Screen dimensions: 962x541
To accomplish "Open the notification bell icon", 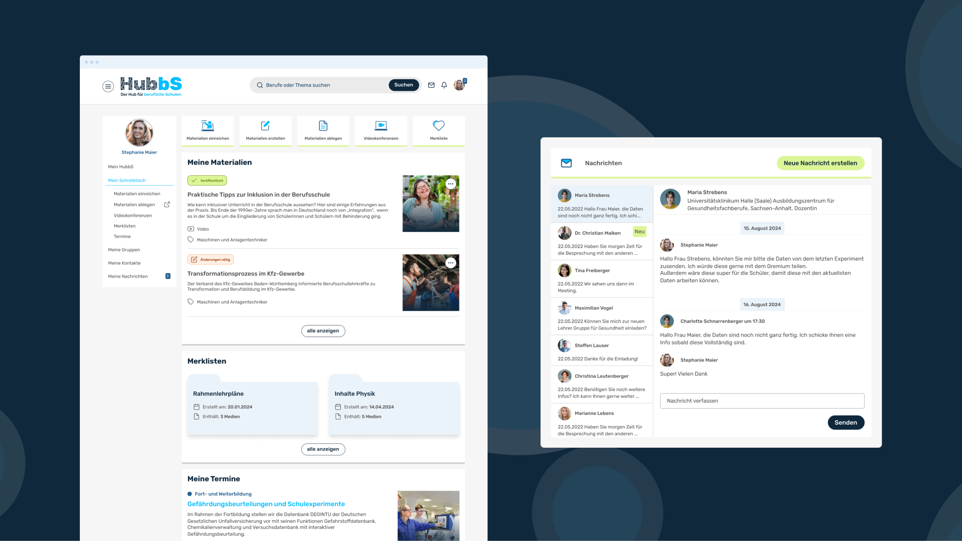I will click(444, 85).
